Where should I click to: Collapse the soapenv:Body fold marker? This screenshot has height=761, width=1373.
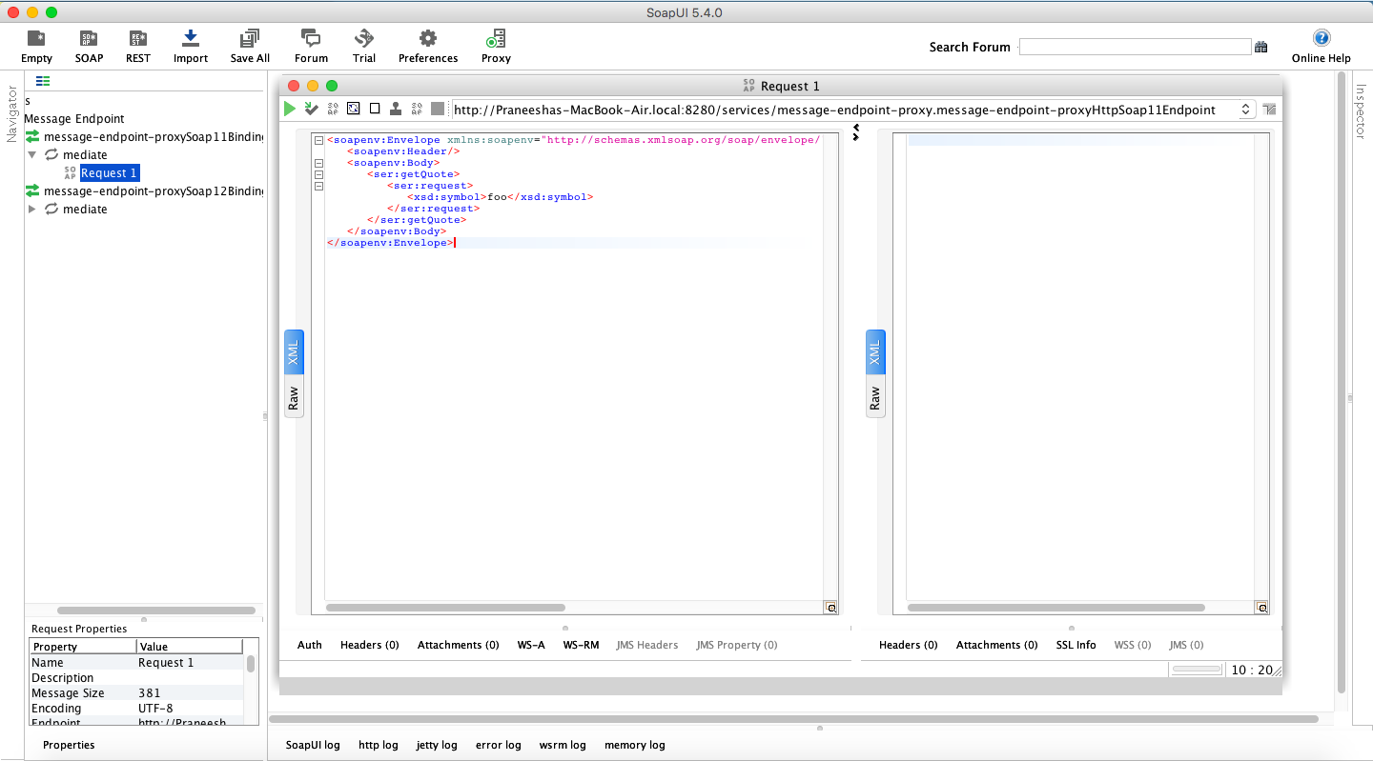tap(318, 163)
